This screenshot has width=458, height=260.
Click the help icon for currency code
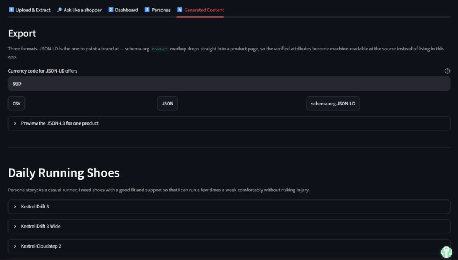447,71
